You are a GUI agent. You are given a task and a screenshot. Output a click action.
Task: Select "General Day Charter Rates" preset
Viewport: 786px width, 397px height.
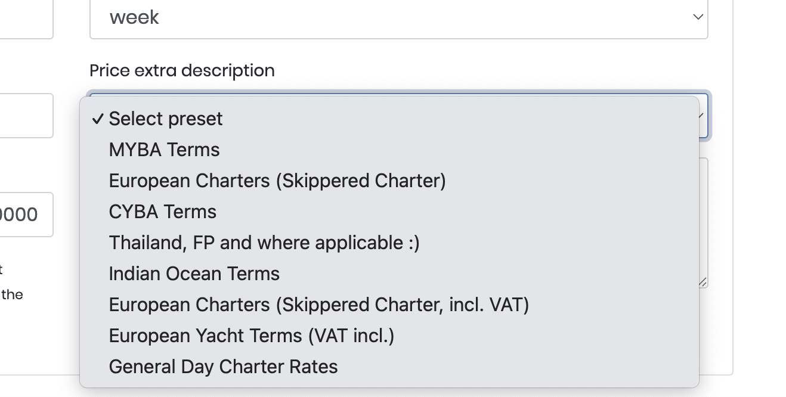223,367
